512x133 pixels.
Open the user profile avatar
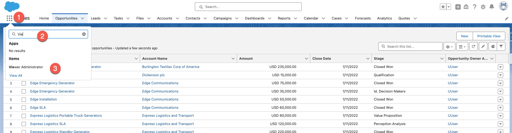503,6
